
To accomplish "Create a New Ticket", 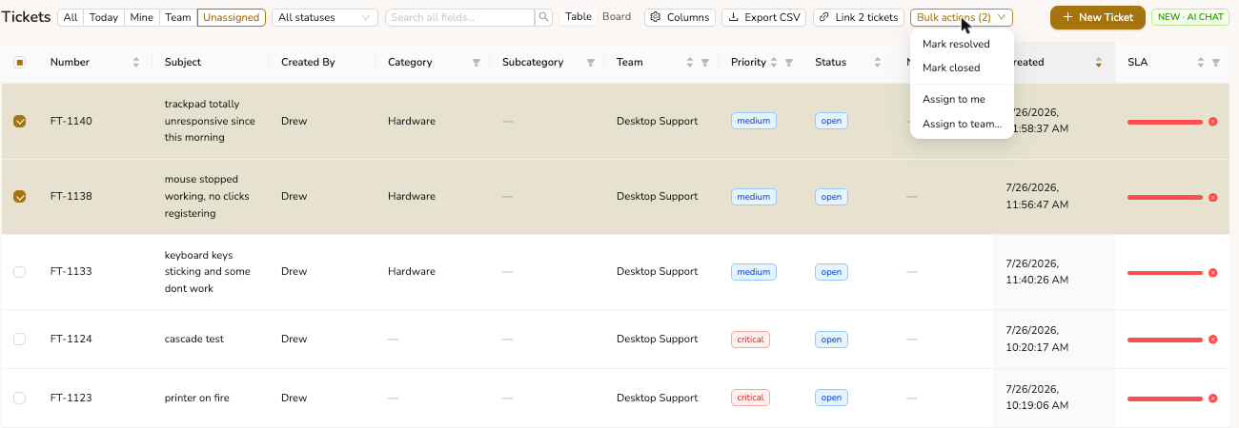I will (x=1098, y=17).
